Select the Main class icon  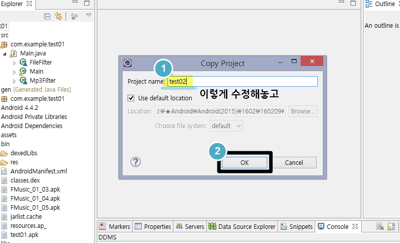pyautogui.click(x=23, y=72)
